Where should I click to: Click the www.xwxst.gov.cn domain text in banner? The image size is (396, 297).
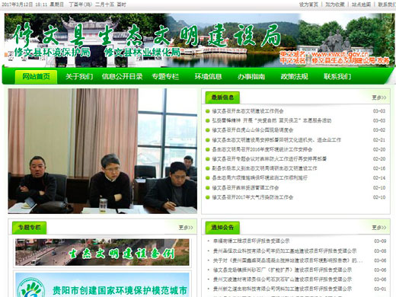(340, 54)
